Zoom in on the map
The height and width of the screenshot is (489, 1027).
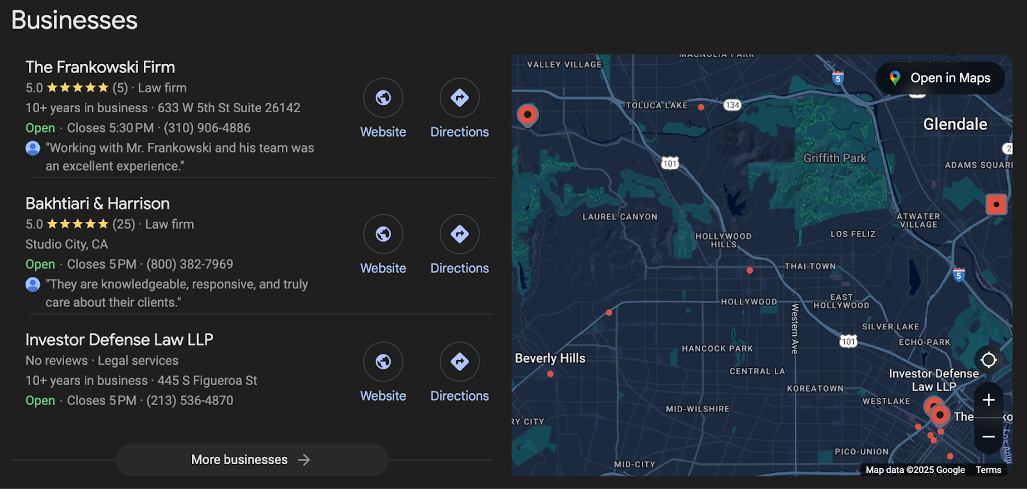(x=988, y=400)
